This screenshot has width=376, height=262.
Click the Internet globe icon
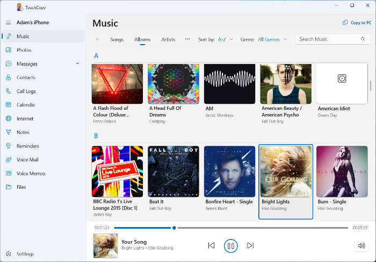pyautogui.click(x=9, y=118)
